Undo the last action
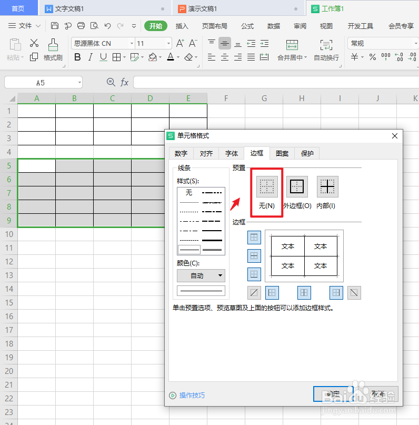 (107, 26)
